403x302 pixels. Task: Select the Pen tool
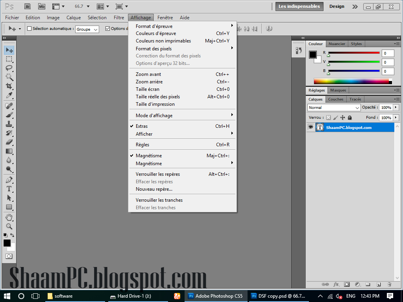coord(9,180)
